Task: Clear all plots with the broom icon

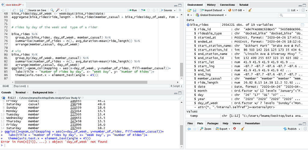Action: click(242, 129)
